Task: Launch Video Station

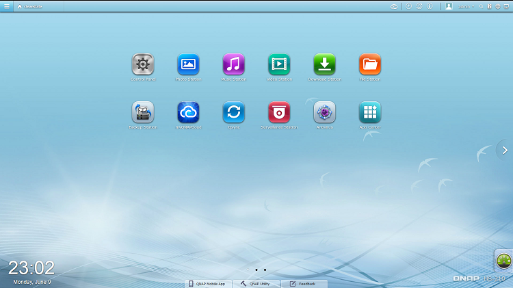Action: 279,64
